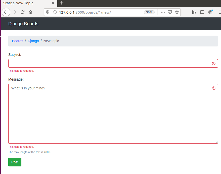Go to Django breadcrumb link
Viewport: 221px width, 174px height.
click(x=33, y=41)
